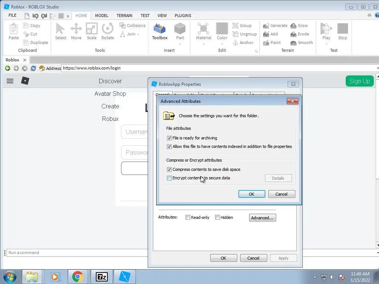Expand the Join dropdown arrow
379x284 pixels.
tap(138, 34)
